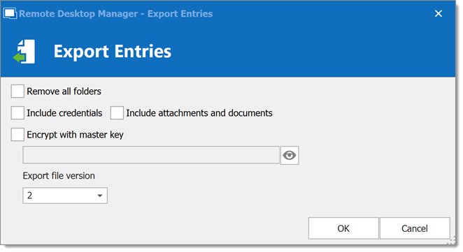Viewport: 463px width, 252px height.
Task: Click the Remote Desktop Manager title bar icon
Action: pyautogui.click(x=10, y=13)
